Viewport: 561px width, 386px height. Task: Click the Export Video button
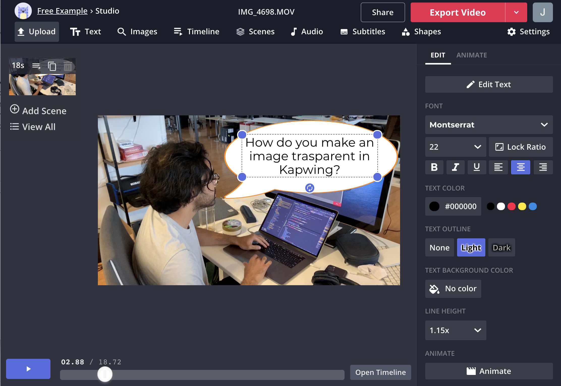click(x=457, y=12)
